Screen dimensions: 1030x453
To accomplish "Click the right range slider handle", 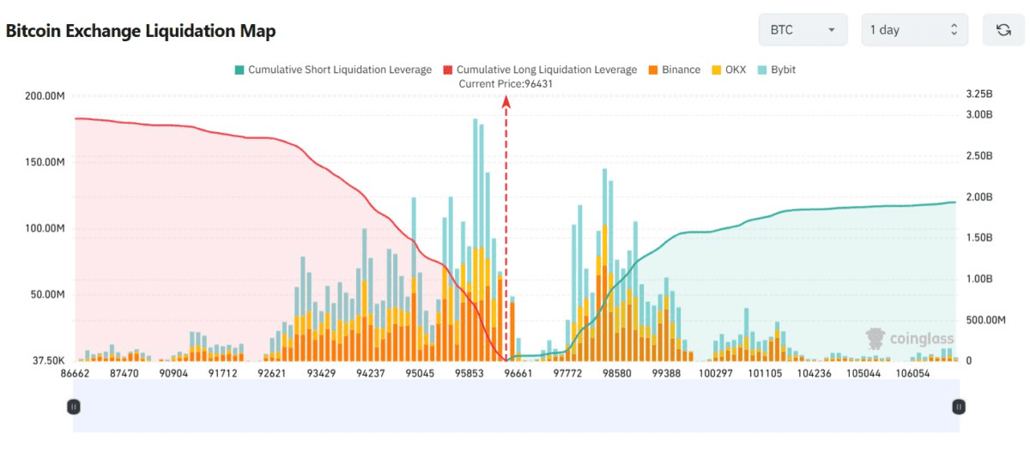I will (x=959, y=407).
